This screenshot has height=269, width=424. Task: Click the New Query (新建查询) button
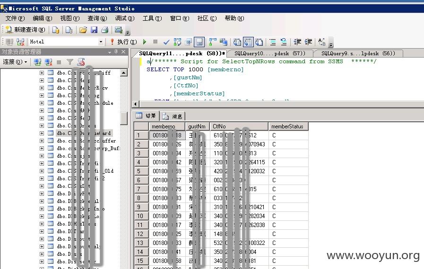(25, 30)
